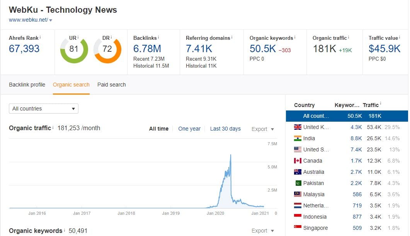The width and height of the screenshot is (410, 236).
Task: Click the United Kingdom flag icon
Action: pos(298,127)
